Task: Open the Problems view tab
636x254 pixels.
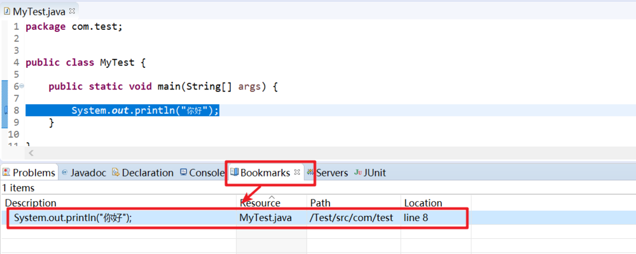Action: [29, 173]
